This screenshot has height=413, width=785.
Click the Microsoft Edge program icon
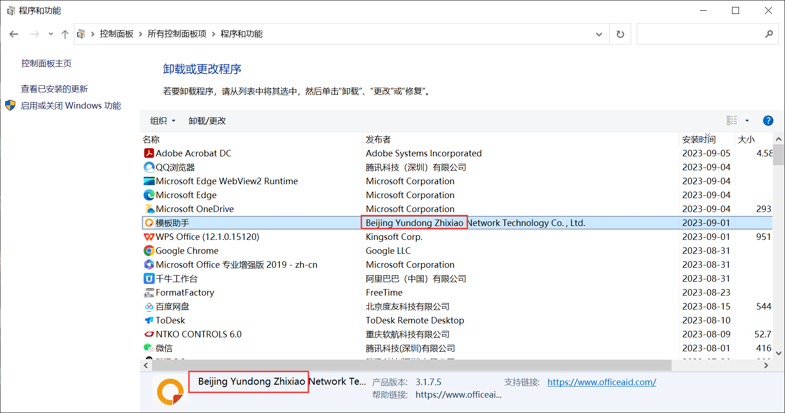click(149, 195)
